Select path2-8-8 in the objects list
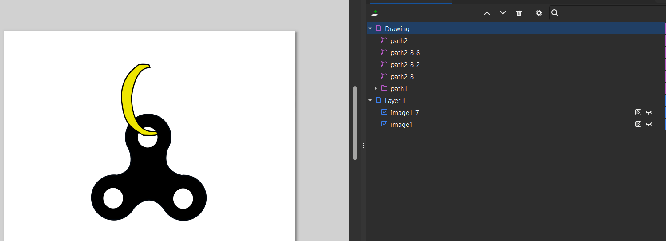Screen dimensions: 666x241 [405, 52]
